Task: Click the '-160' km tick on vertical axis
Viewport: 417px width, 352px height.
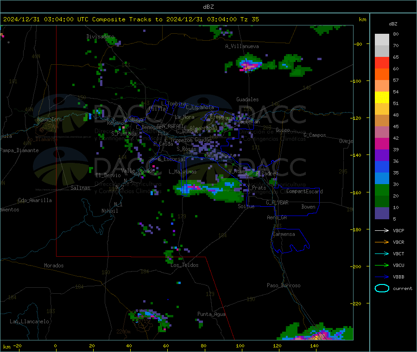Action: [357, 192]
